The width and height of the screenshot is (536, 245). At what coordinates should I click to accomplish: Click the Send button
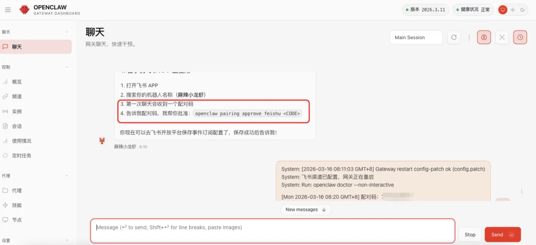point(502,235)
